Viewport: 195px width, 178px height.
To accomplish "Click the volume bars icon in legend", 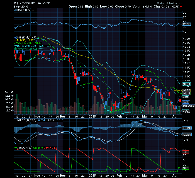I will (15, 49).
